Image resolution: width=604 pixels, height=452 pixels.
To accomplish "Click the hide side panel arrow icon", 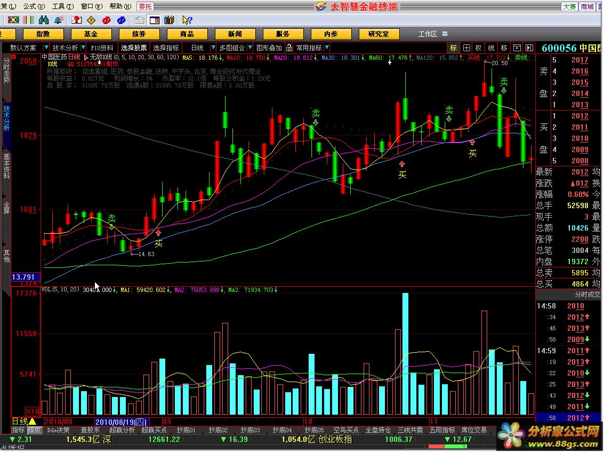I will tap(529, 48).
